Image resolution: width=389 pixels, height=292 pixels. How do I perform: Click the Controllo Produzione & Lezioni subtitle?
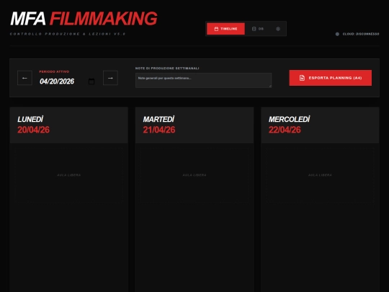68,34
